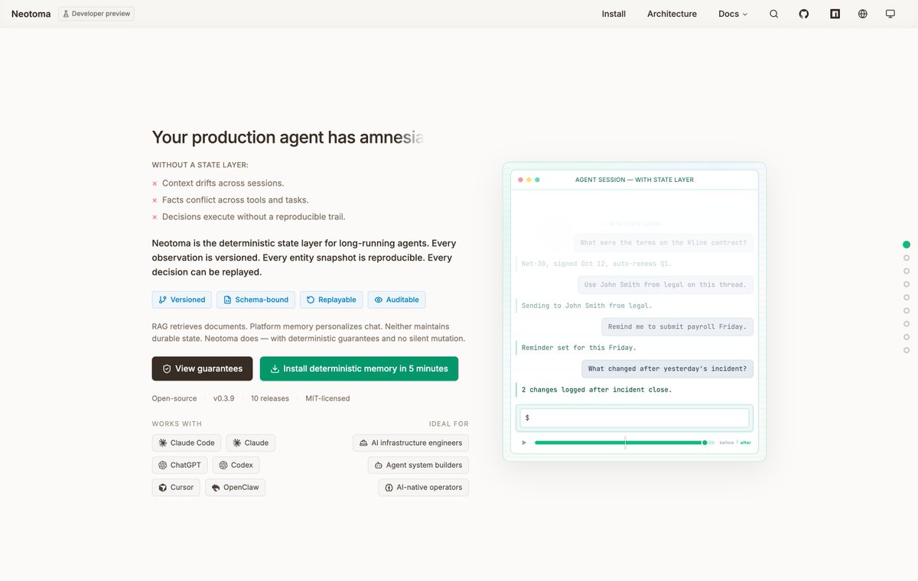Open the search icon in the header
Screen dimensions: 918x581
tap(773, 14)
